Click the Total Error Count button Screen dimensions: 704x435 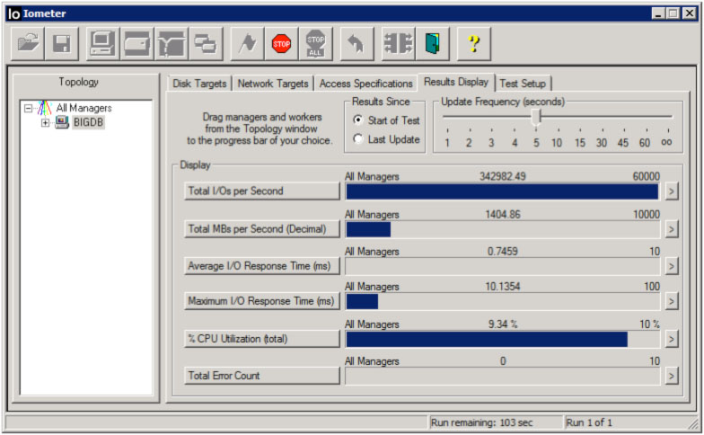(x=262, y=376)
